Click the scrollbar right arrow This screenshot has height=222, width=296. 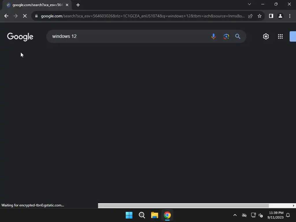pos(294,206)
